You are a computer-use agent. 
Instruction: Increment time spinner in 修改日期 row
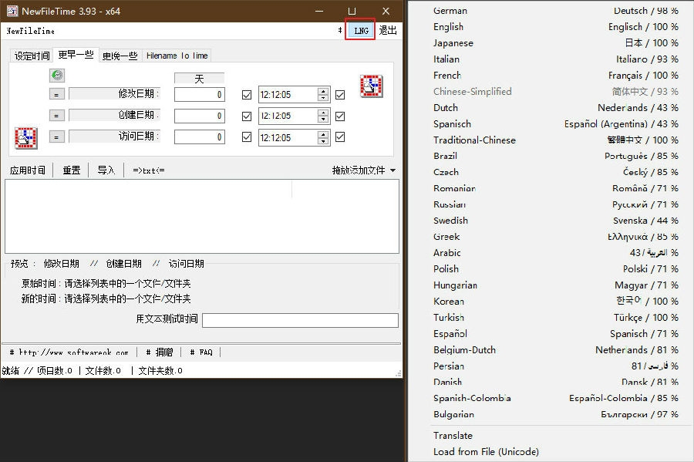point(324,91)
